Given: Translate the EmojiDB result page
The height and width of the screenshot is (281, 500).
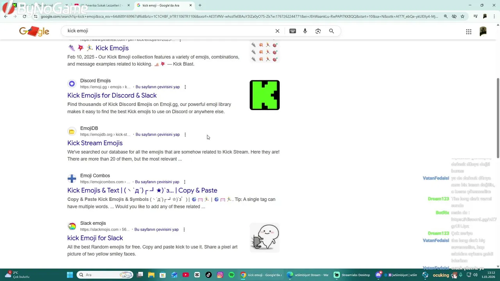Looking at the screenshot, I should [x=157, y=135].
